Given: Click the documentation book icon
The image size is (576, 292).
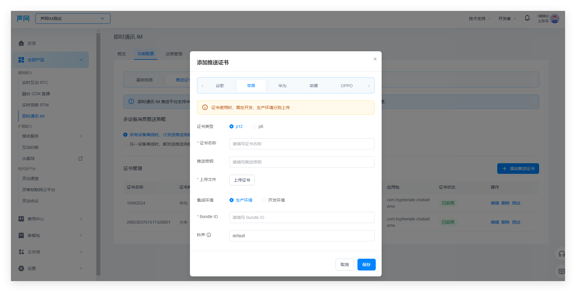Looking at the screenshot, I should (x=562, y=271).
